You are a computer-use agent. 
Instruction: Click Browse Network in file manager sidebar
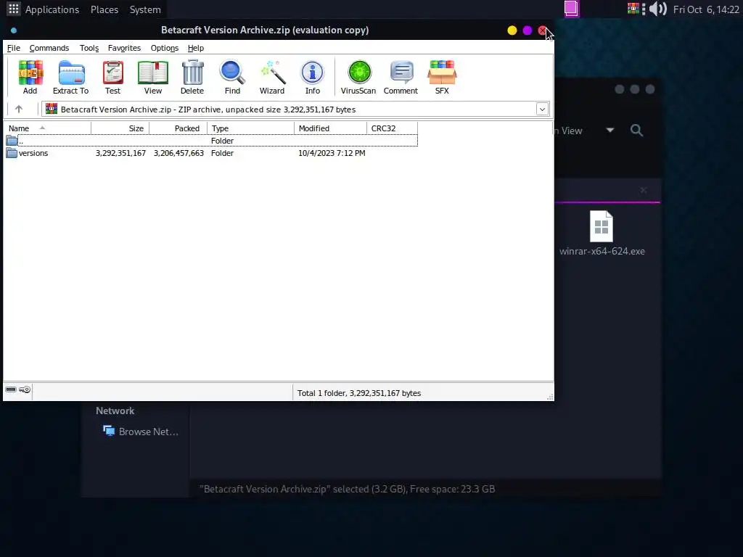[x=141, y=432]
